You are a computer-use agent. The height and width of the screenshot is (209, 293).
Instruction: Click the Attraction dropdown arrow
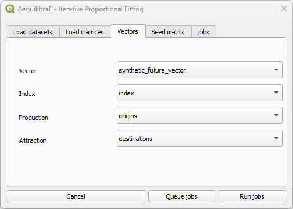tap(276, 138)
